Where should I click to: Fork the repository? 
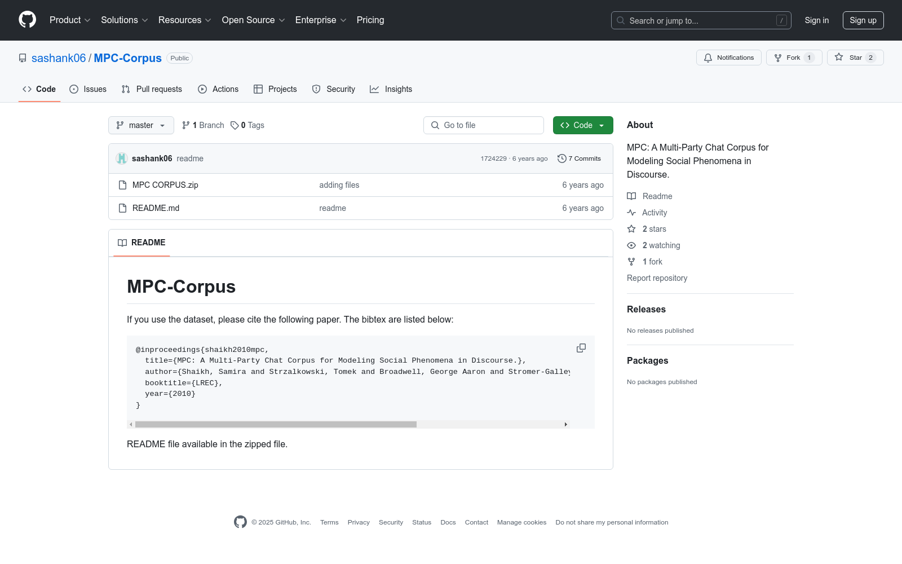click(x=794, y=58)
